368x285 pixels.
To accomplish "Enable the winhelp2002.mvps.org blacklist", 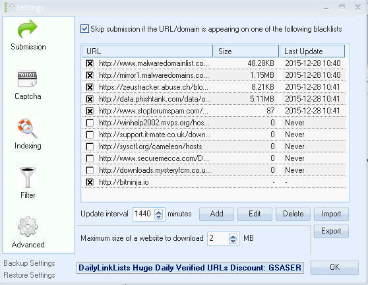I will tap(90, 123).
